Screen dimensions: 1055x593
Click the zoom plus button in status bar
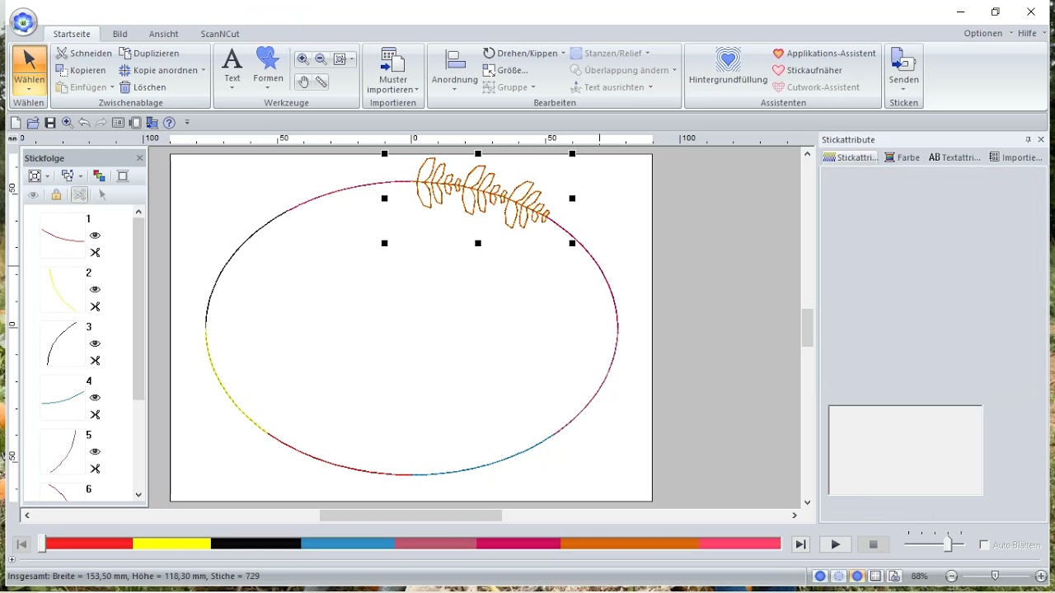coord(1041,576)
